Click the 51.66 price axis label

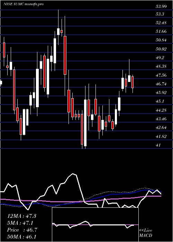(161, 31)
